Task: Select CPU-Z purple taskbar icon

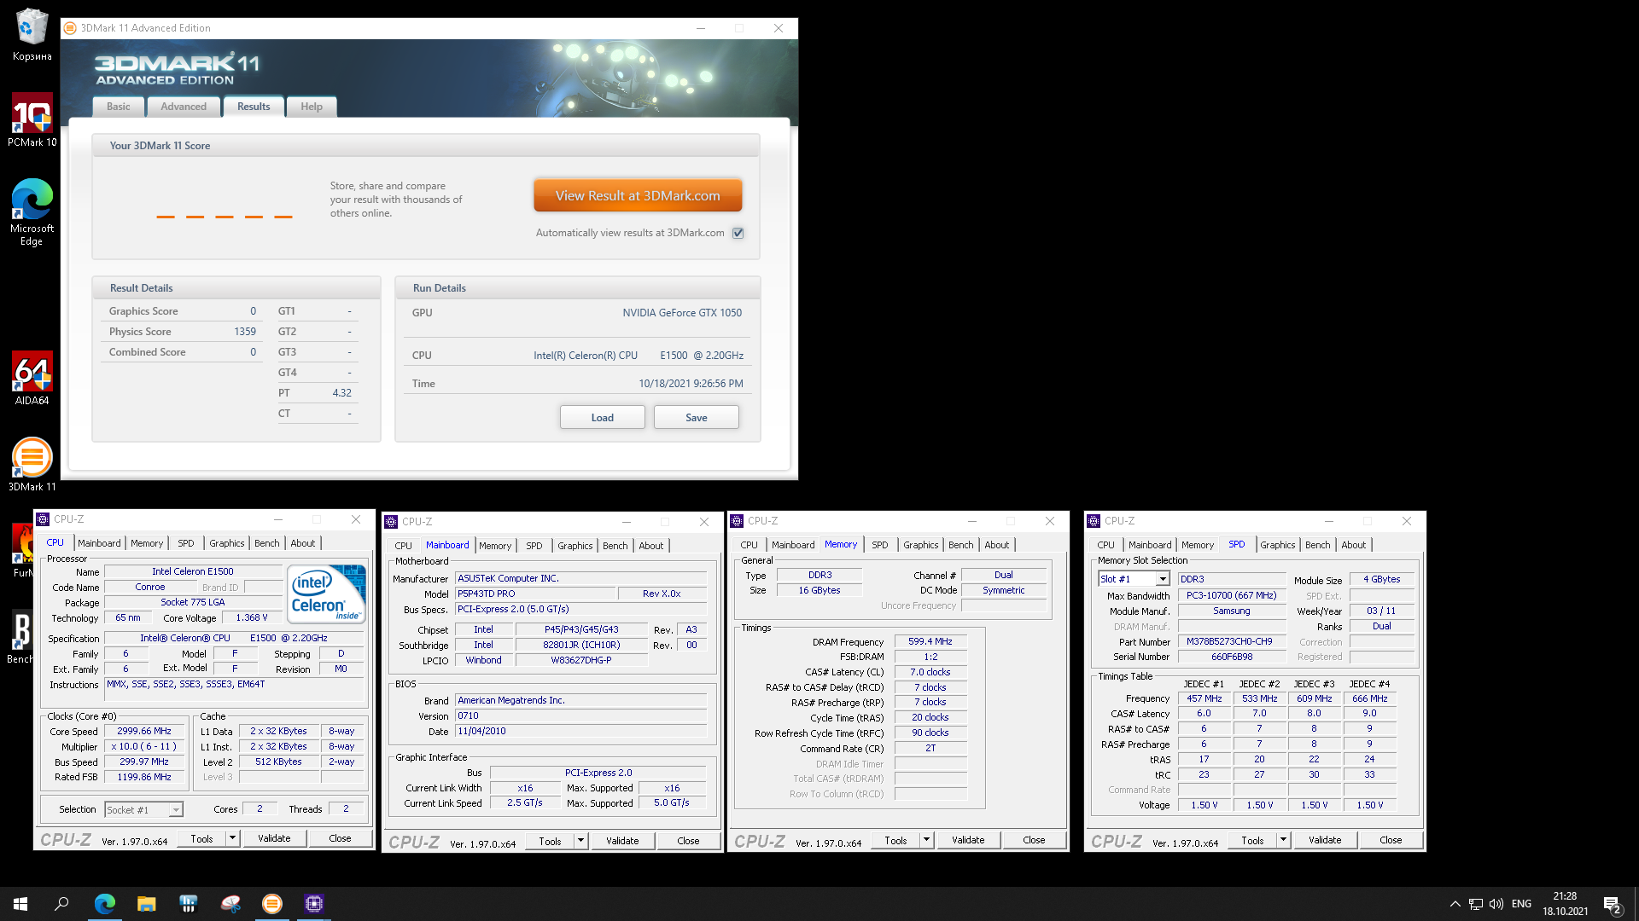Action: tap(313, 904)
